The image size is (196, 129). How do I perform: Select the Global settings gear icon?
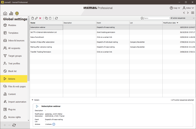tap(17, 13)
